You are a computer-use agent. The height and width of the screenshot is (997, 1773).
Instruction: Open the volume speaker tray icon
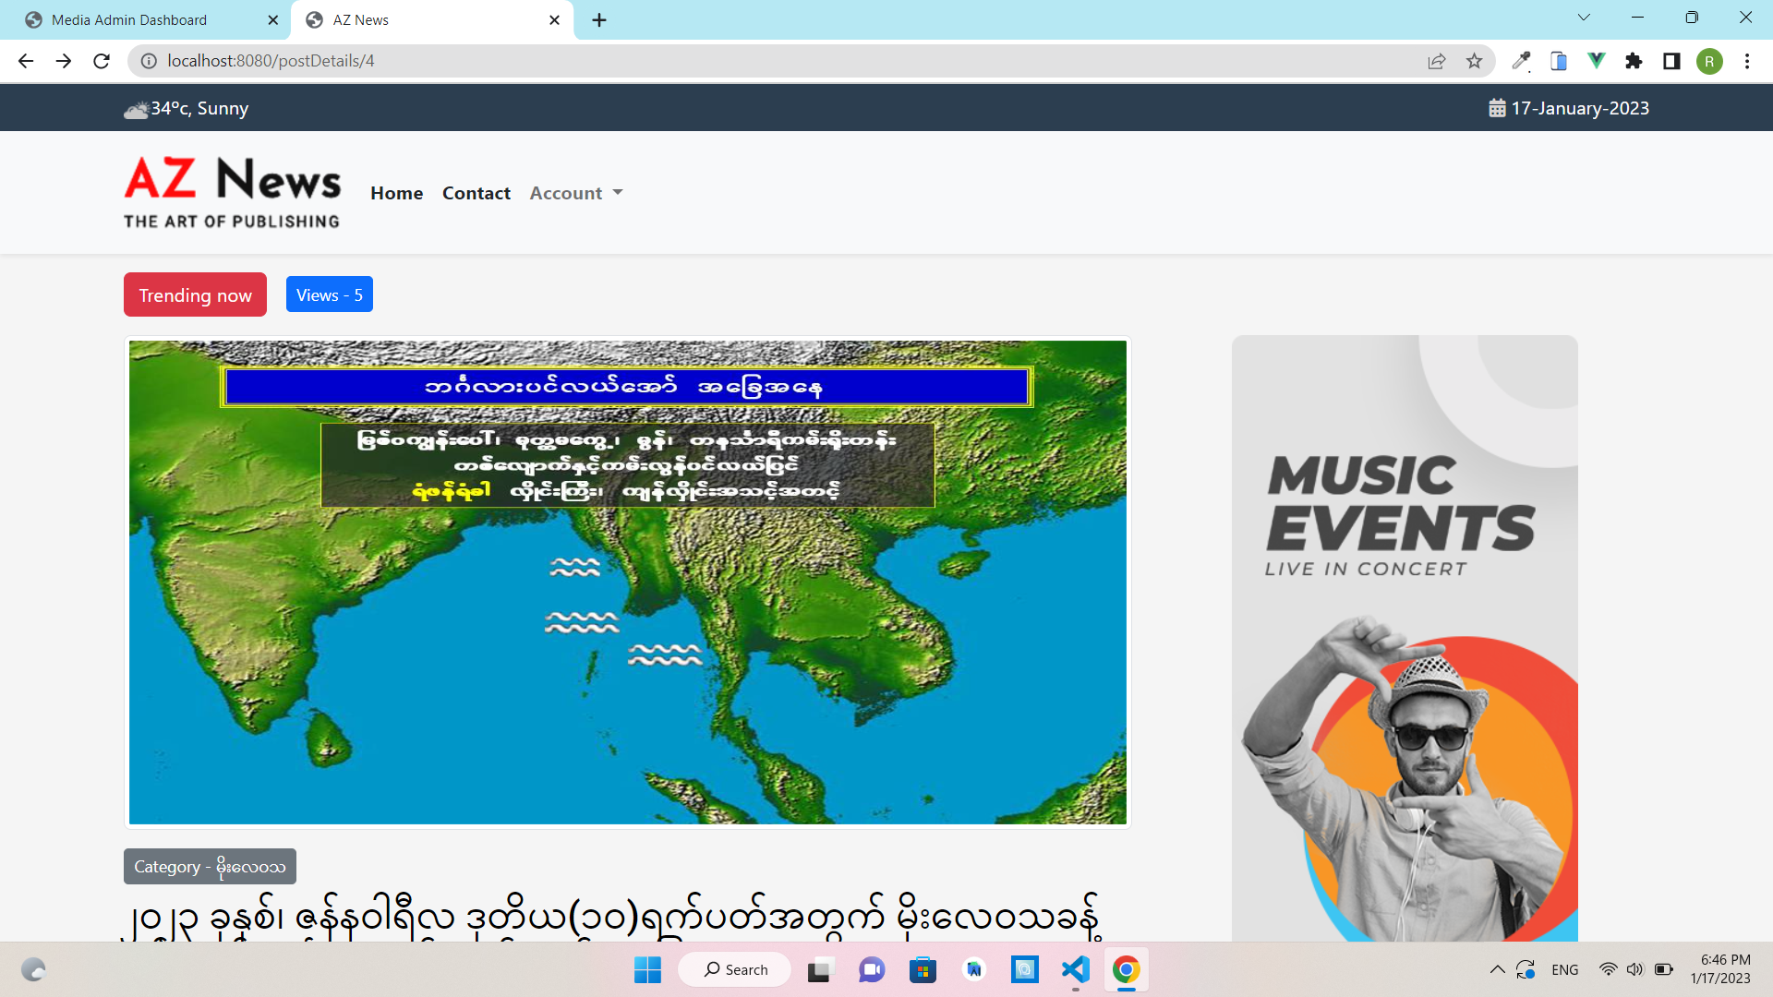click(x=1634, y=969)
